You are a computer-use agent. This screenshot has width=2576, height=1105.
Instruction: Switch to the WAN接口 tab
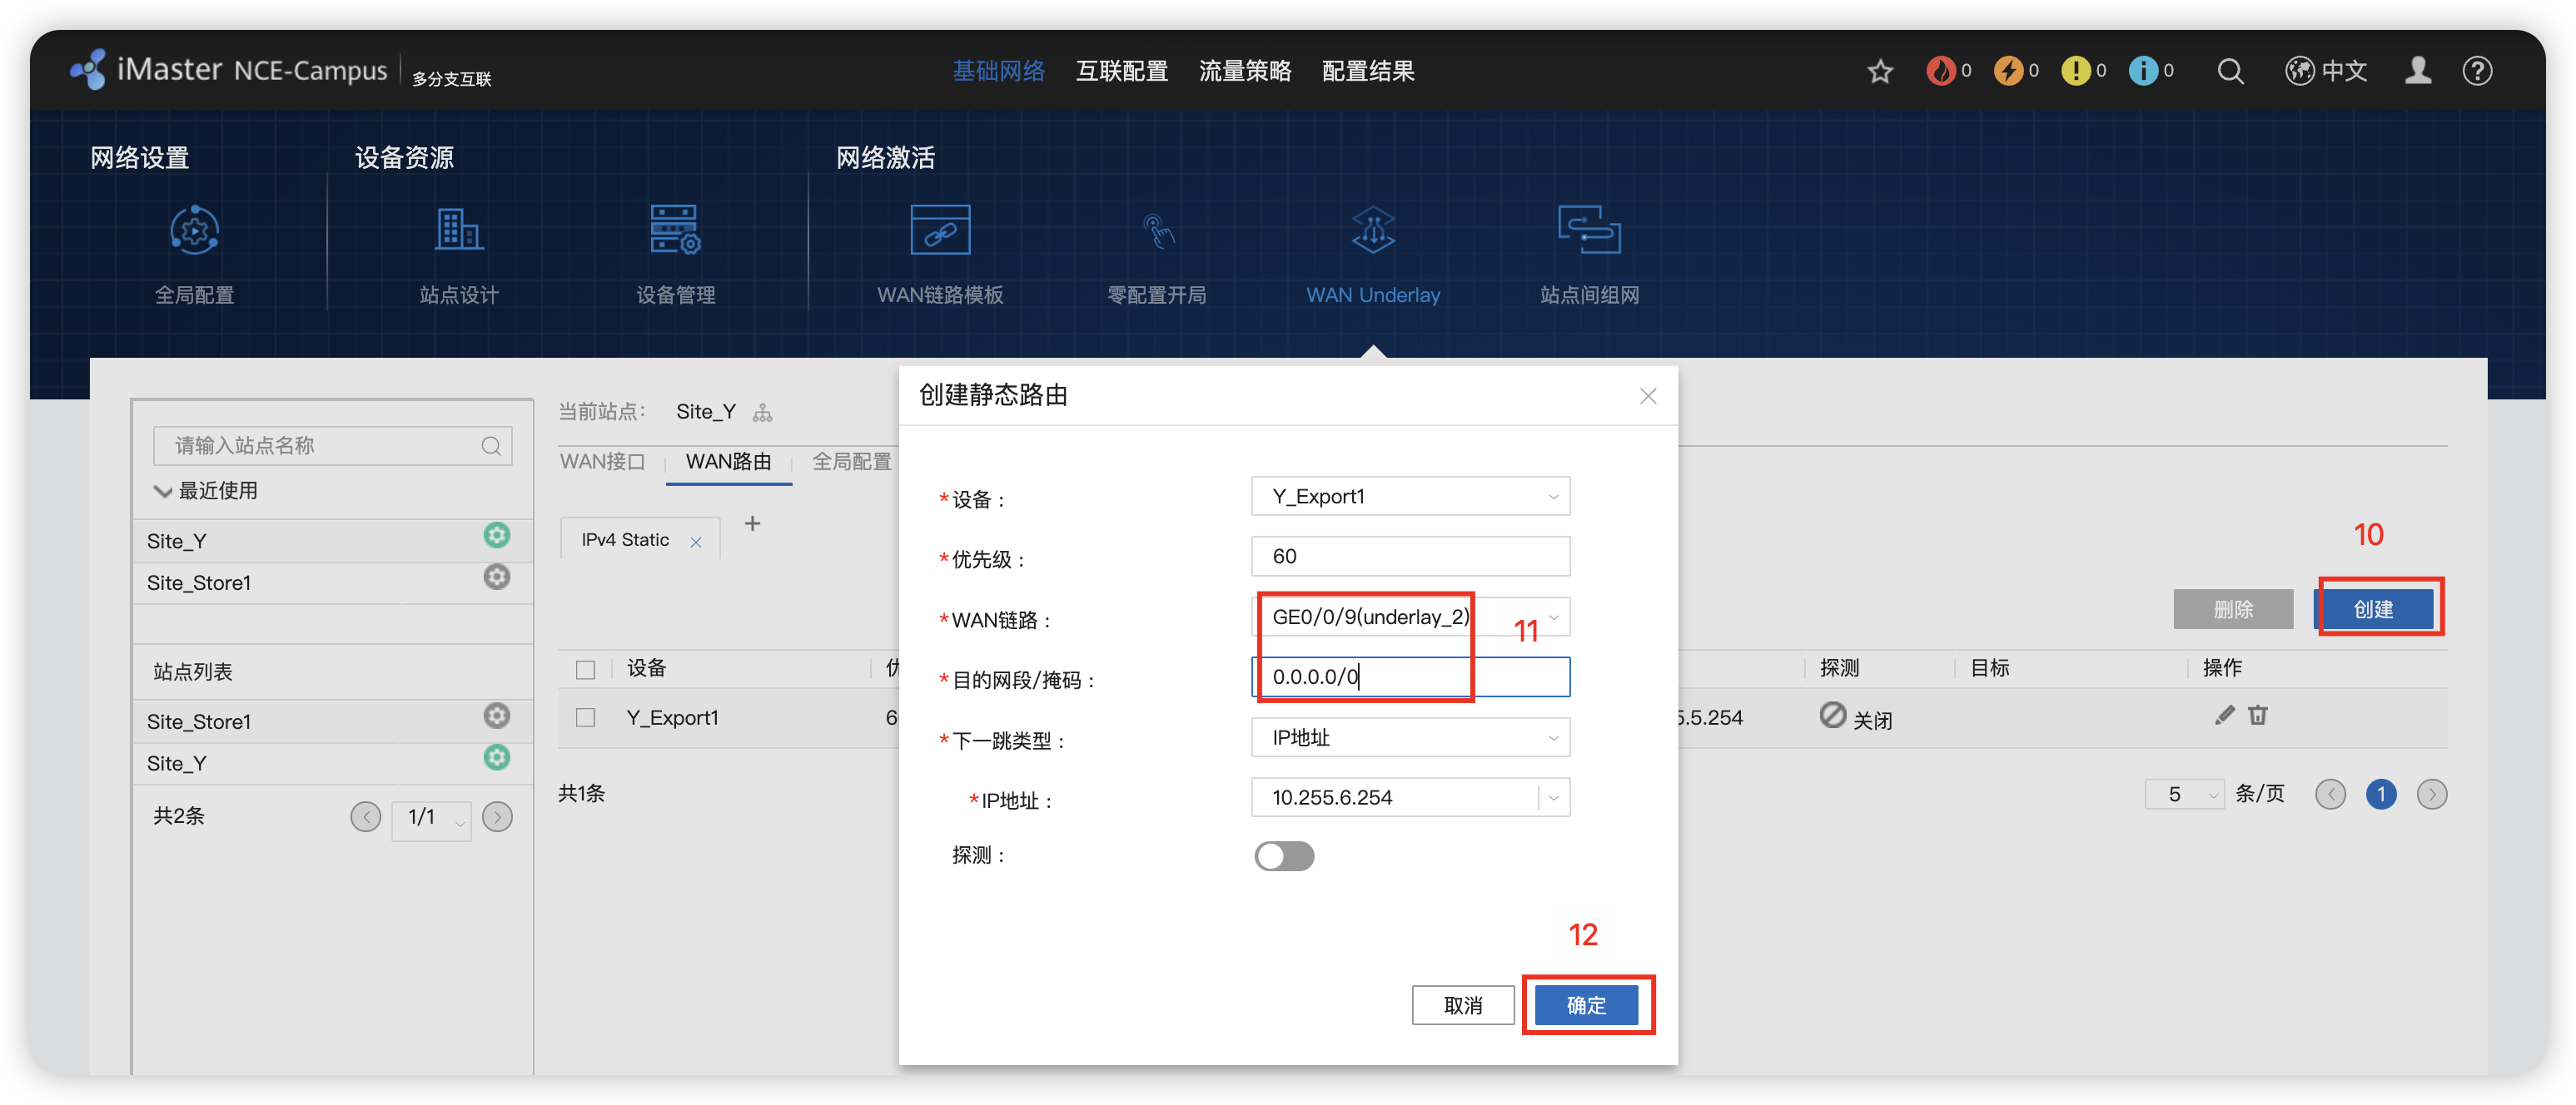click(602, 462)
